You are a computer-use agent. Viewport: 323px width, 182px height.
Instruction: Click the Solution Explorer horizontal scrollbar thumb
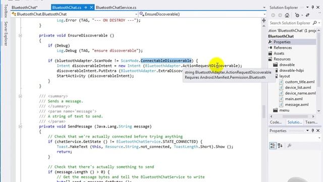(295, 116)
